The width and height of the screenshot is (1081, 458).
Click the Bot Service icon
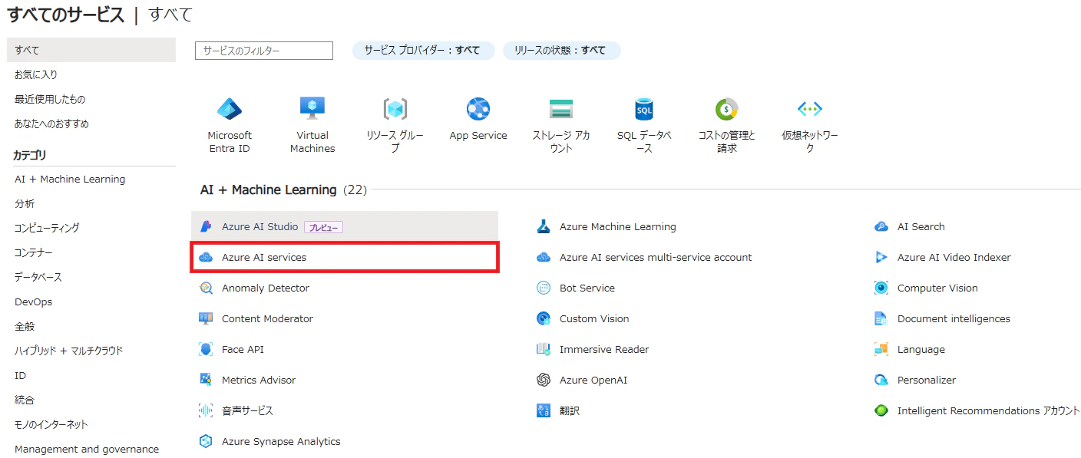[x=544, y=288]
